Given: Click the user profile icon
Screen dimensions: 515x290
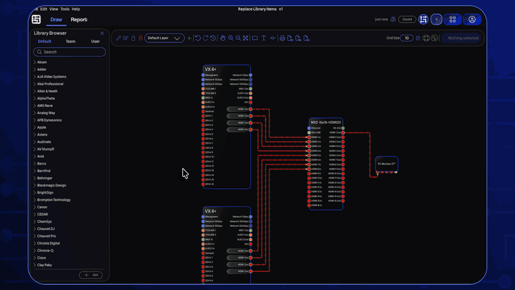Looking at the screenshot, I should pyautogui.click(x=472, y=19).
